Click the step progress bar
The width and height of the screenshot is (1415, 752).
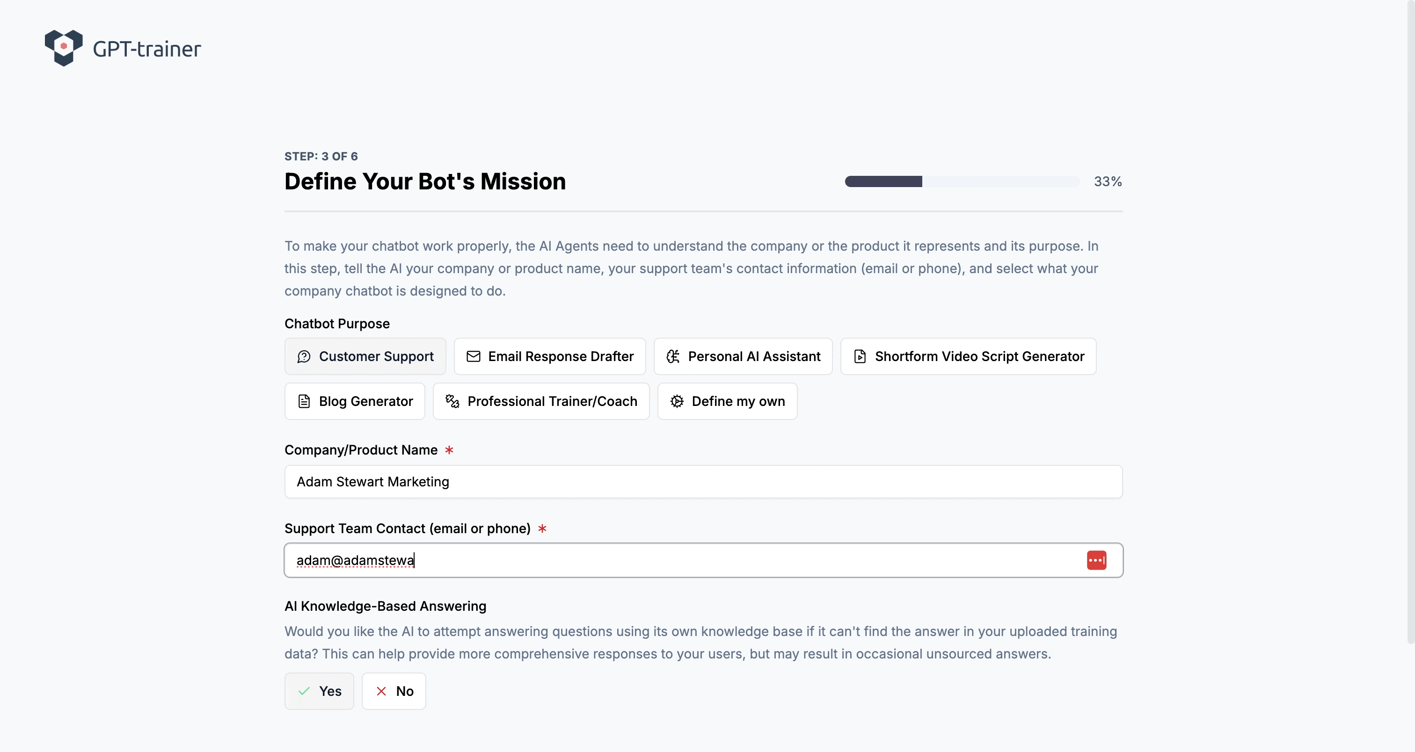pyautogui.click(x=963, y=182)
